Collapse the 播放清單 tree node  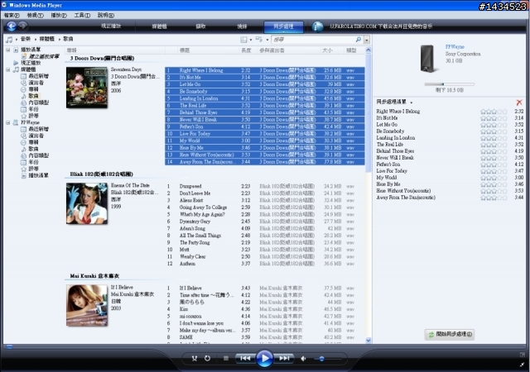pos(7,50)
